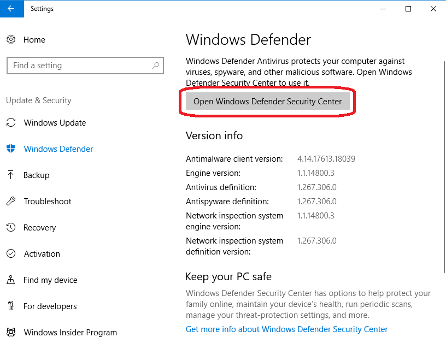The image size is (446, 355).
Task: Click the Antispyware definition label
Action: pos(227,202)
